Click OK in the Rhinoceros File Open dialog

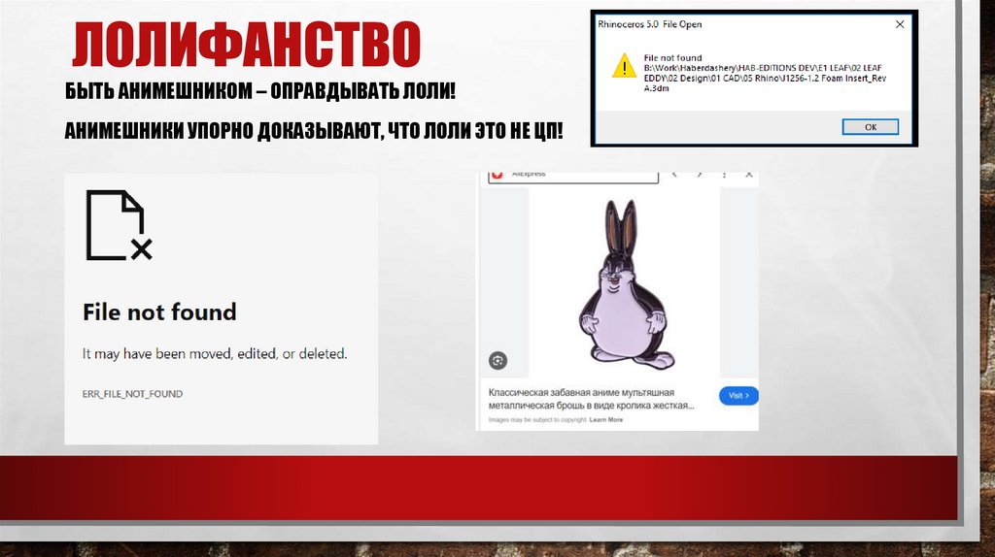coord(870,127)
